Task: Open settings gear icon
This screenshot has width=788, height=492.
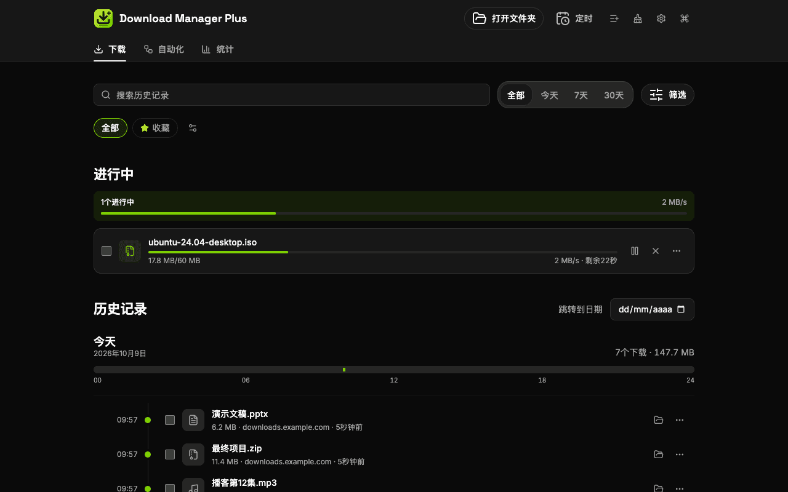Action: [x=661, y=18]
